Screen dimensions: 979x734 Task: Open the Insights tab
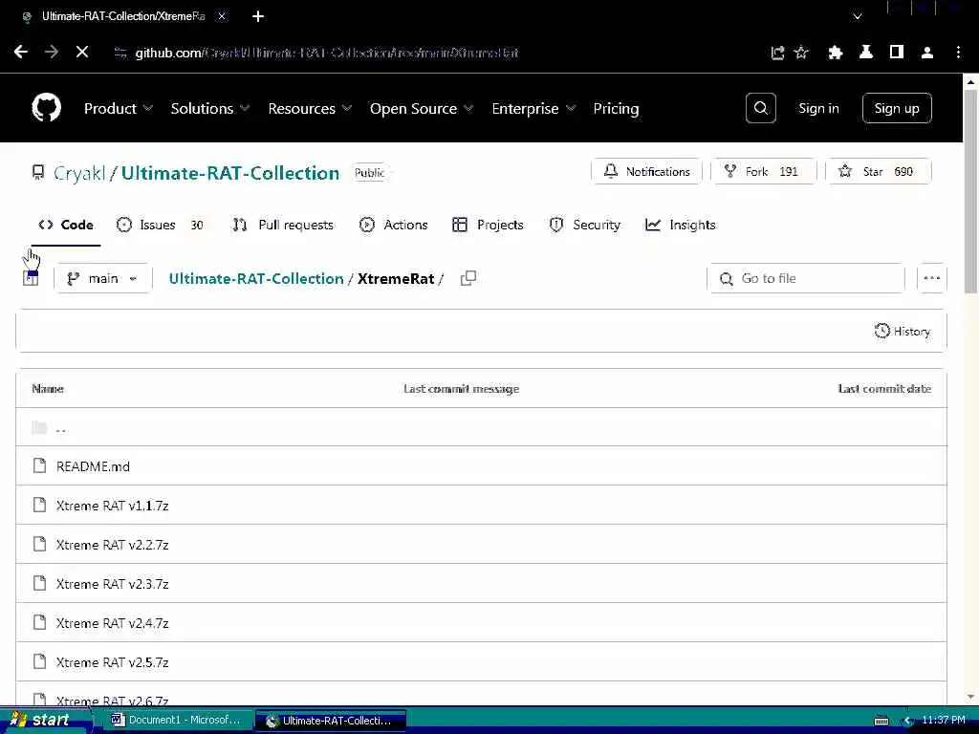click(x=680, y=225)
